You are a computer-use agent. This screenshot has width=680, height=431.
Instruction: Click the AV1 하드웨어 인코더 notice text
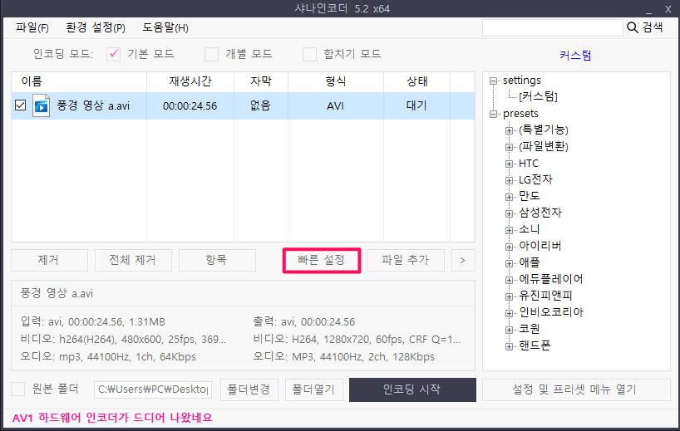(112, 418)
